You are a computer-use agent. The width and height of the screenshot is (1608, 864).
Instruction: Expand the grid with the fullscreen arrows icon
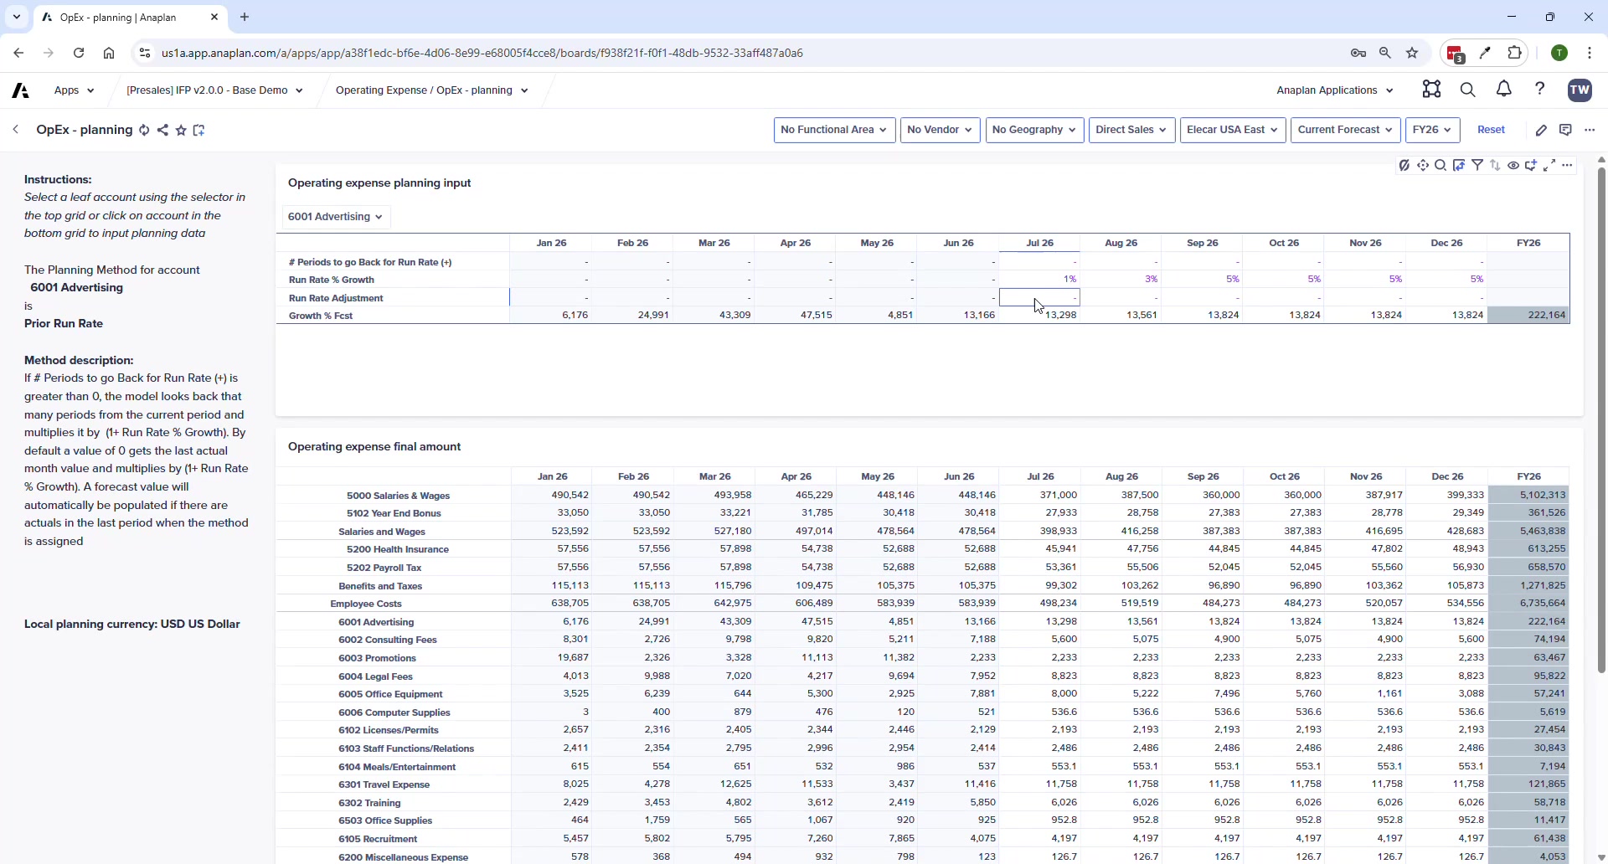pyautogui.click(x=1550, y=165)
